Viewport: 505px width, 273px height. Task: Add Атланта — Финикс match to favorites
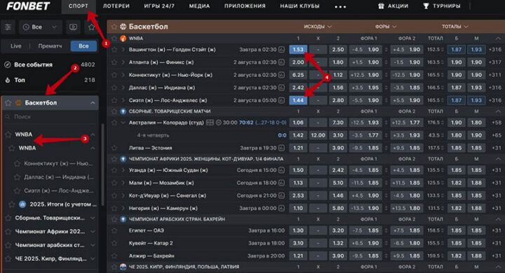pyautogui.click(x=114, y=62)
